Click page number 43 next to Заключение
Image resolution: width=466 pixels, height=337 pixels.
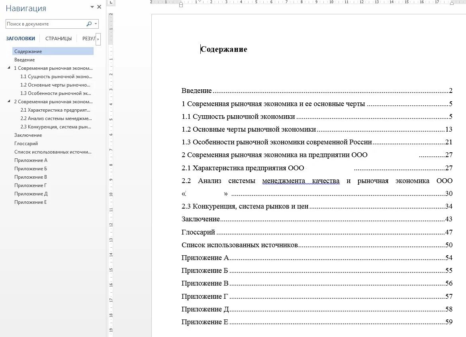pyautogui.click(x=449, y=219)
